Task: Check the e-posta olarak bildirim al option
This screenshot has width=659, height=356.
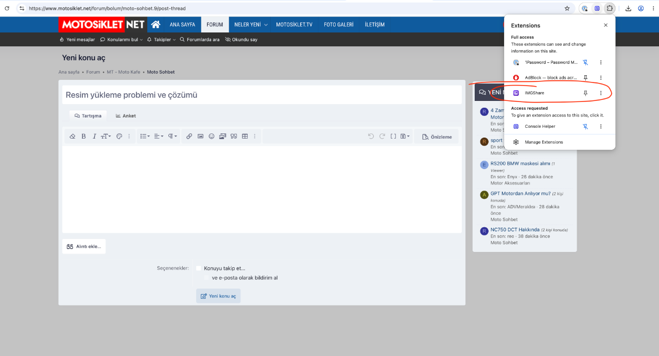Action: pos(206,278)
